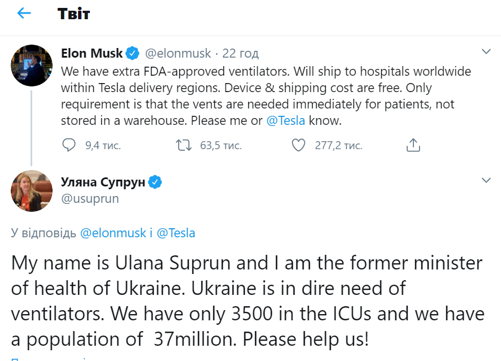Share Elon Musk's tweet
This screenshot has height=361, width=501.
(413, 145)
